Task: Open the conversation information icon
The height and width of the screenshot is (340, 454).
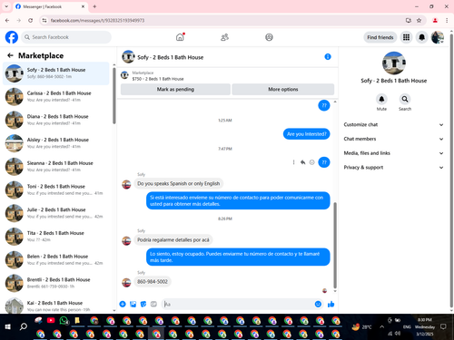Action: (328, 56)
